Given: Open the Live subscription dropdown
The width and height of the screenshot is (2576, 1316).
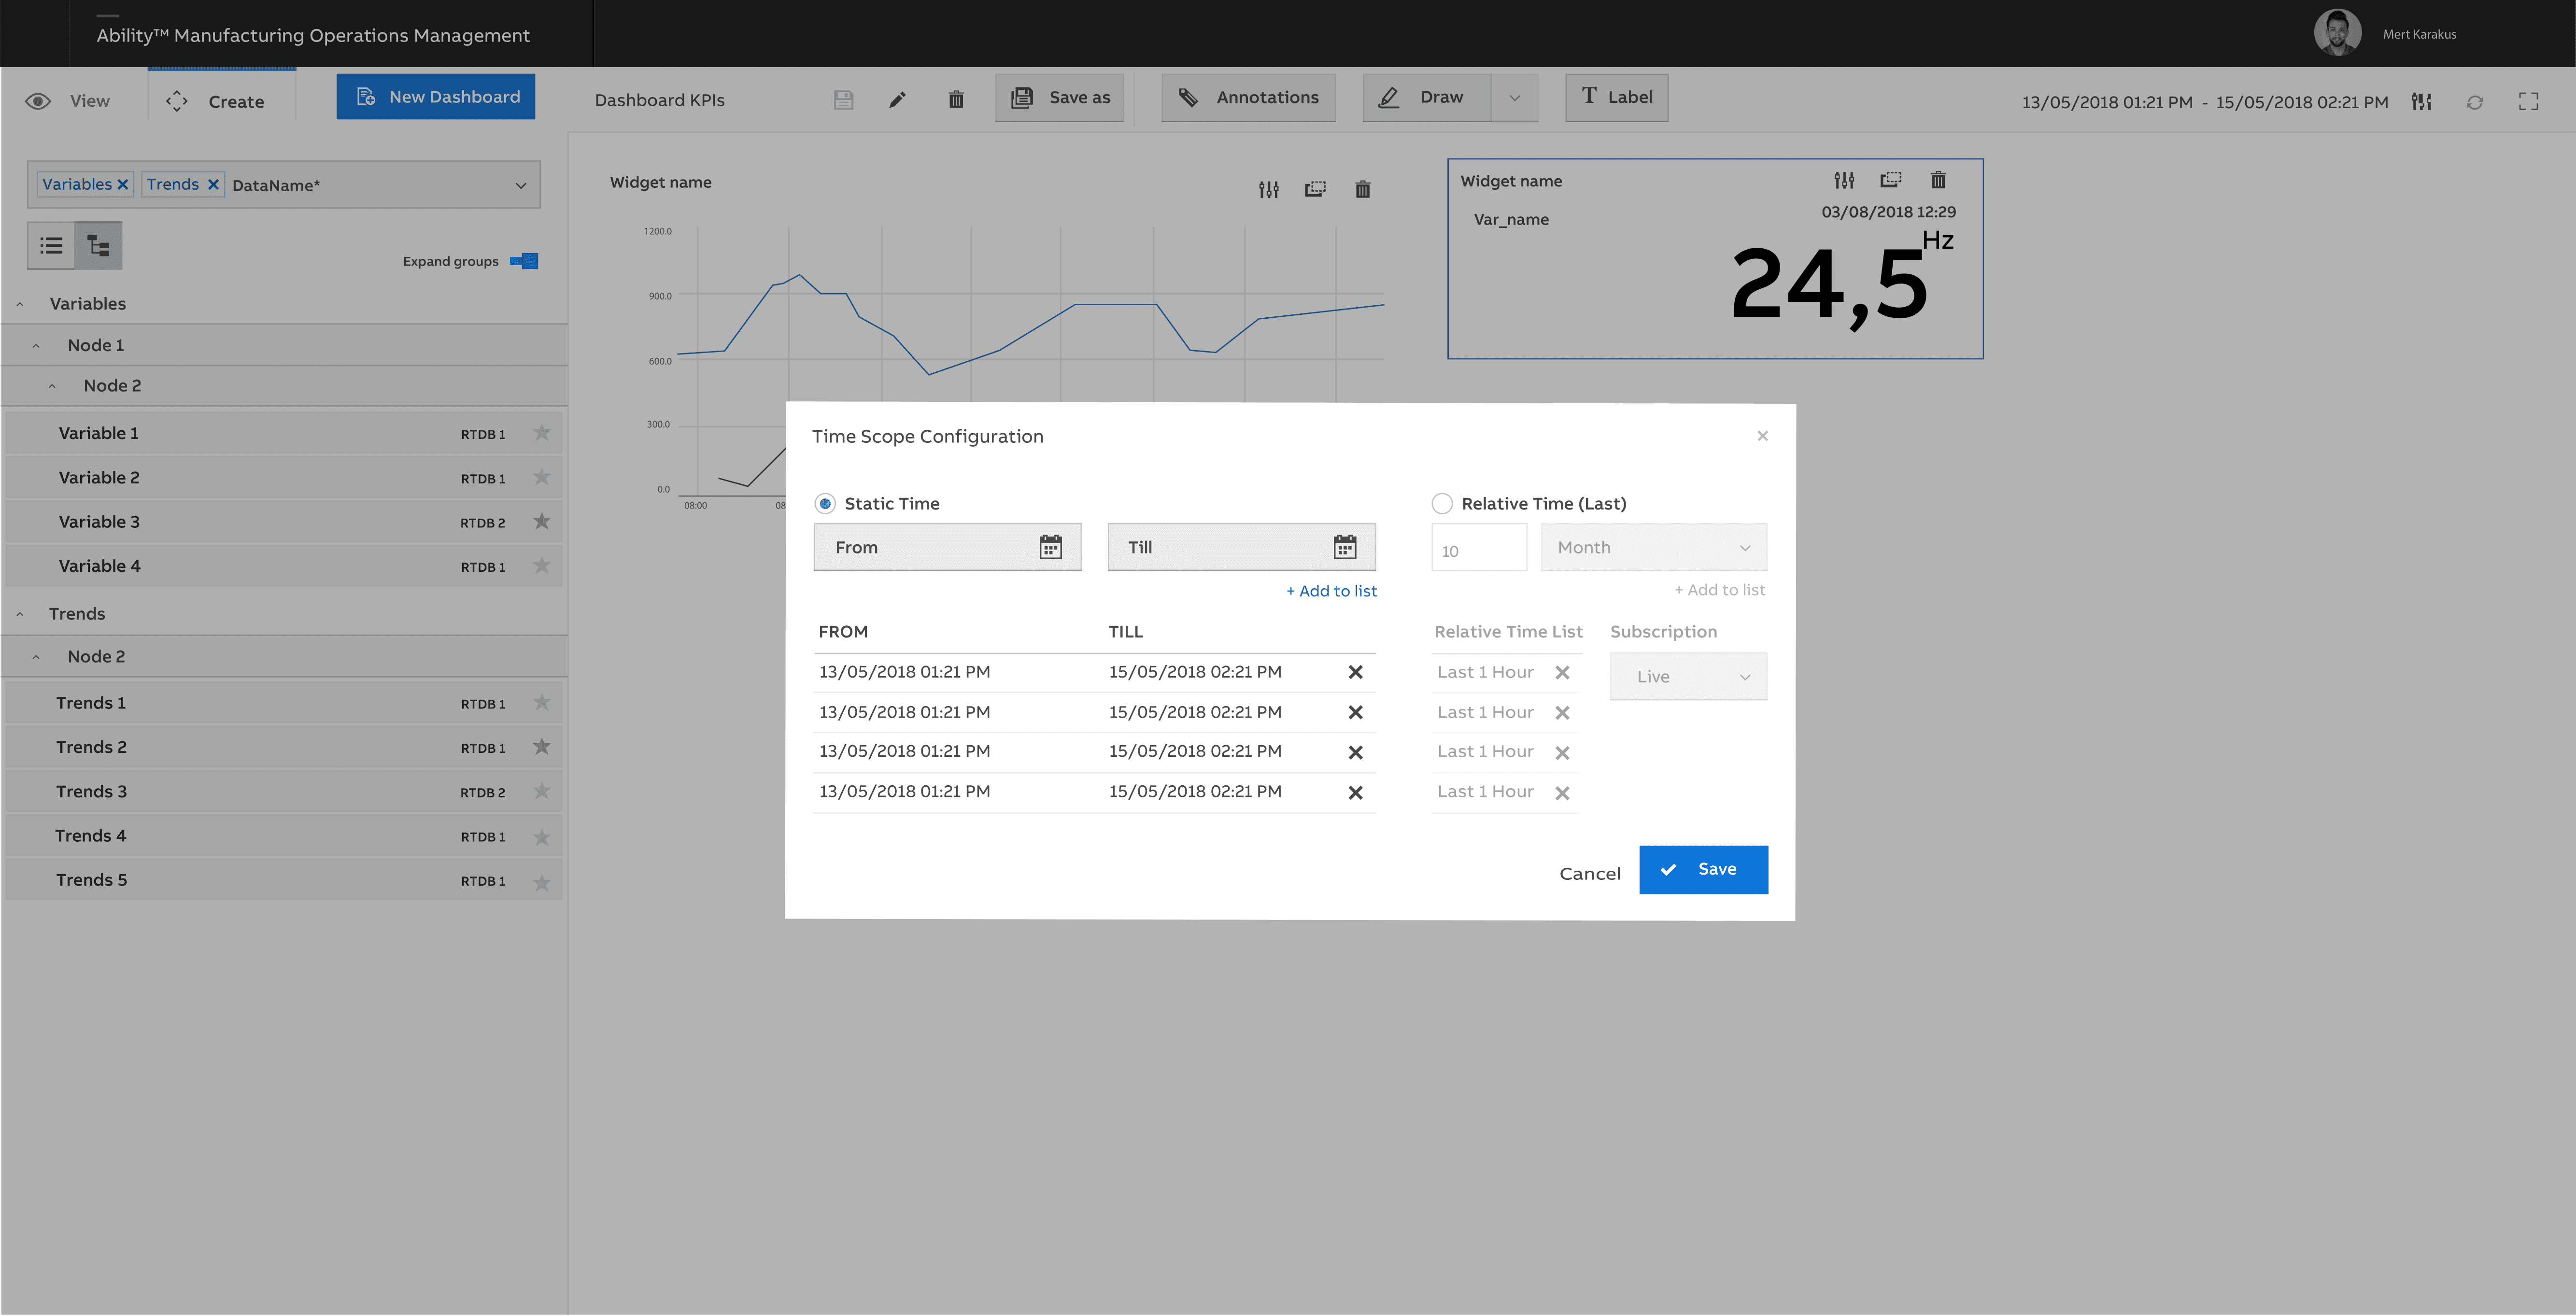Looking at the screenshot, I should click(x=1688, y=676).
